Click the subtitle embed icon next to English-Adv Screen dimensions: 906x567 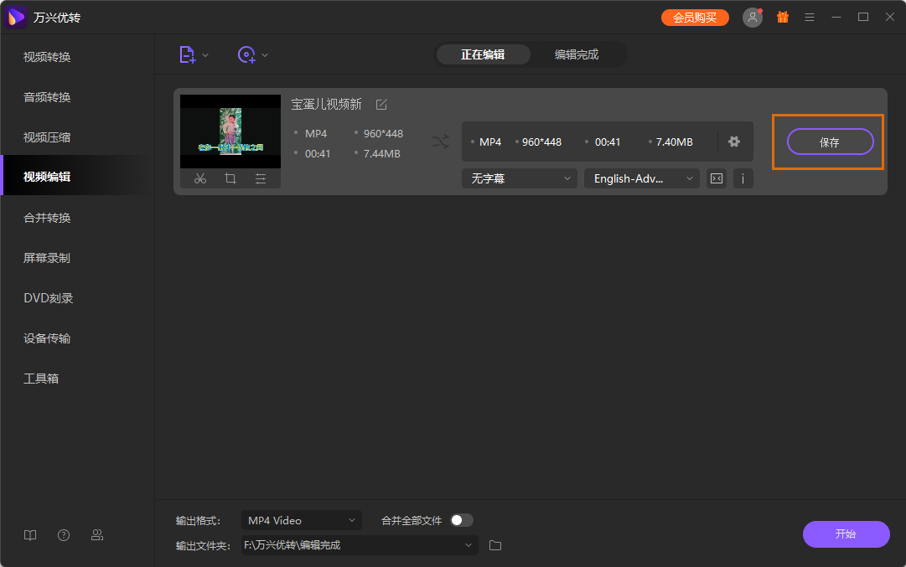click(716, 178)
